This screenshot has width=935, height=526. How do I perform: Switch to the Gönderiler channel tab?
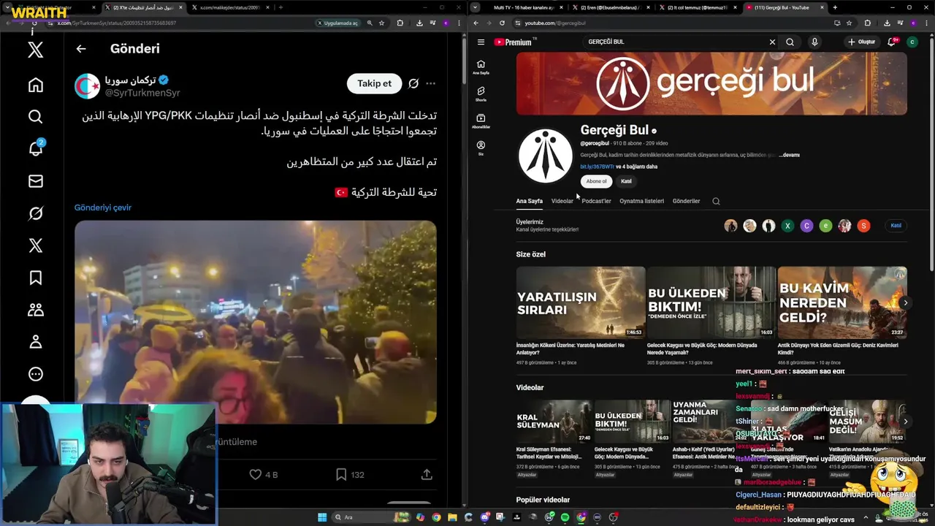pyautogui.click(x=686, y=201)
